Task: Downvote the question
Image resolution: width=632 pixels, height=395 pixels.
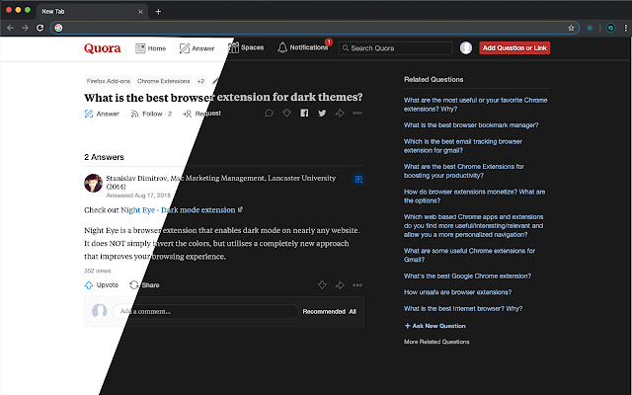Action: (x=286, y=114)
